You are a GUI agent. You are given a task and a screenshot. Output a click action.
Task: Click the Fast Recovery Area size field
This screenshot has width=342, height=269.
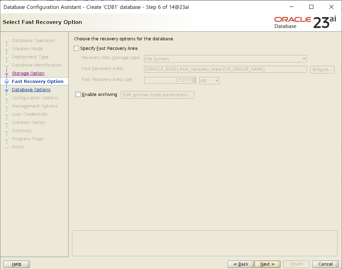[x=167, y=80]
